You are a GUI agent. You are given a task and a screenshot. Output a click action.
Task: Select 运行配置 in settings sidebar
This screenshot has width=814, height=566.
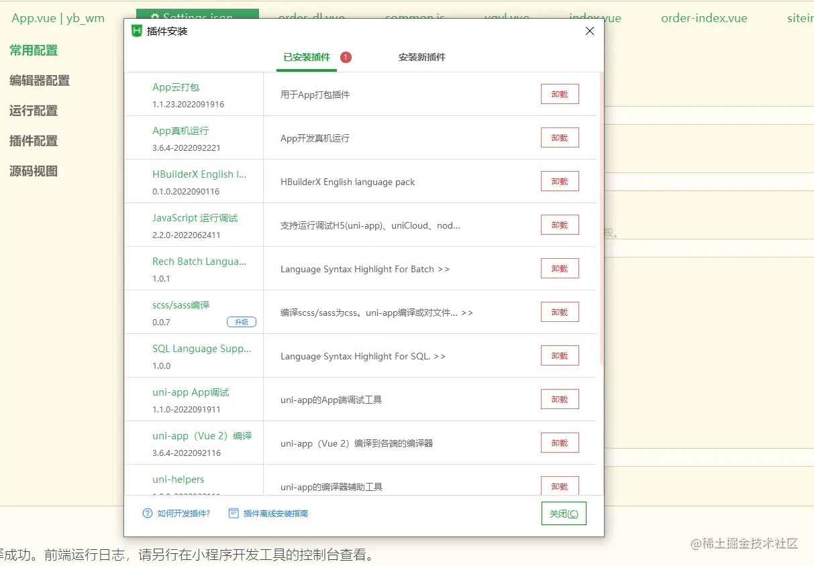[34, 111]
